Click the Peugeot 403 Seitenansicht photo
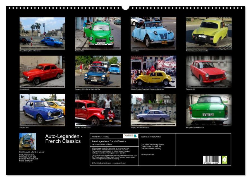 pyautogui.click(x=153, y=110)
